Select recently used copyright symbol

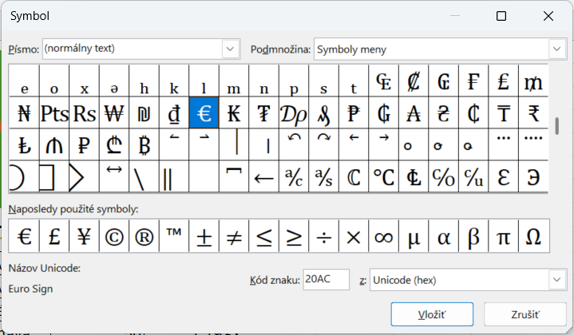(114, 236)
